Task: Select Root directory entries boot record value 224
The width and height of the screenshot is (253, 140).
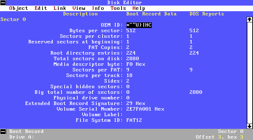Action: tap(131, 53)
